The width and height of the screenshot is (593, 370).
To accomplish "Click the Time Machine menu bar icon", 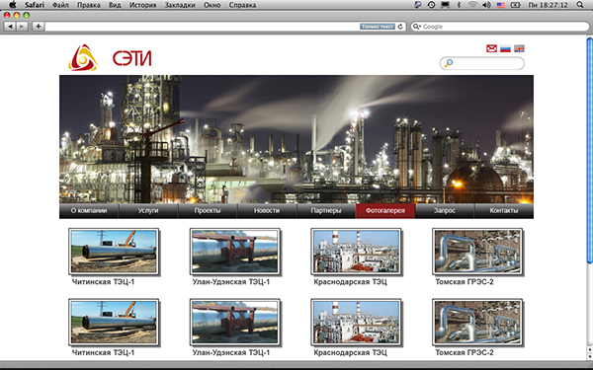I will pyautogui.click(x=431, y=5).
